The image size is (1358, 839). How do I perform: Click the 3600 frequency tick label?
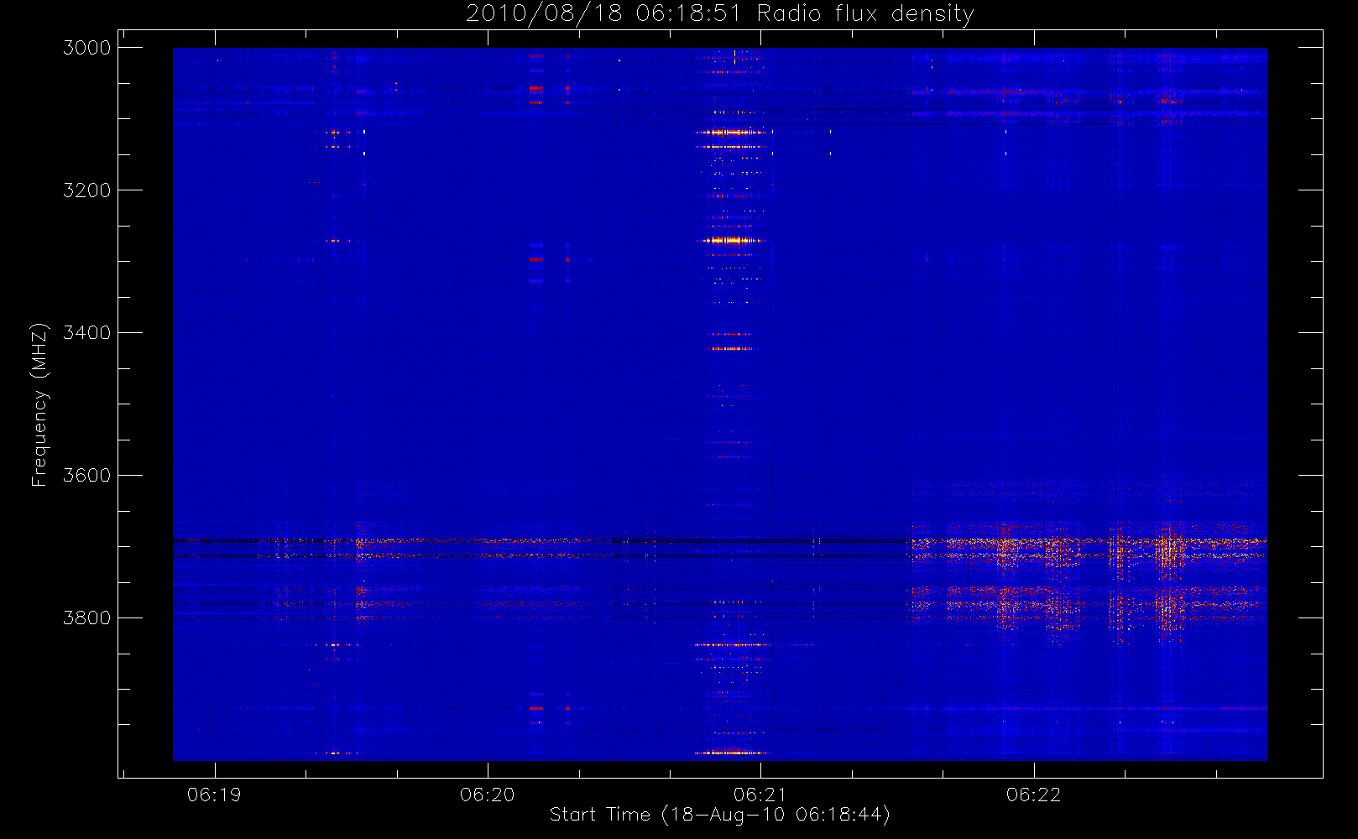87,476
